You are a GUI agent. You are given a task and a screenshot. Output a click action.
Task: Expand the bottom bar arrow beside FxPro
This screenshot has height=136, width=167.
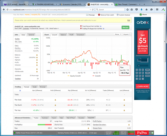coord(150,133)
